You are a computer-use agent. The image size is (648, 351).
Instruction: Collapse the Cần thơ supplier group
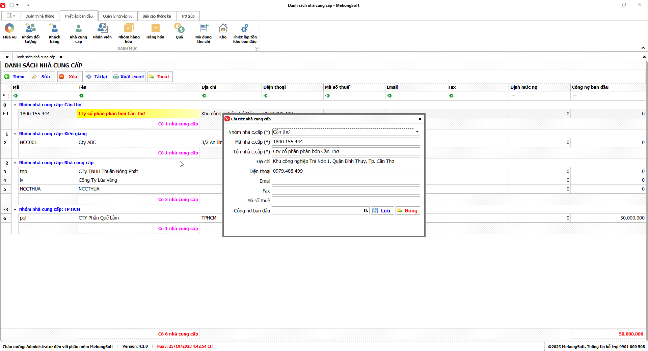15,105
